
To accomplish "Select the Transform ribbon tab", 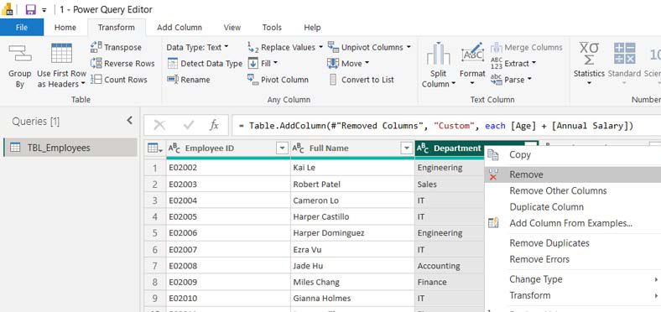I will click(117, 28).
